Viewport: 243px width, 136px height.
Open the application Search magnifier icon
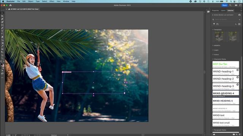coord(230,5)
